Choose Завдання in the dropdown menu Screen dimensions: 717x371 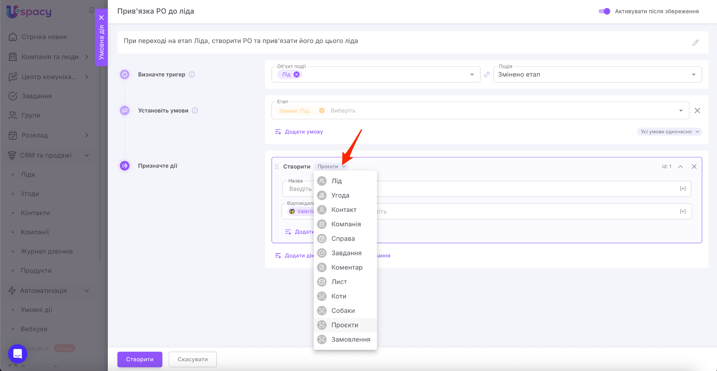click(346, 253)
